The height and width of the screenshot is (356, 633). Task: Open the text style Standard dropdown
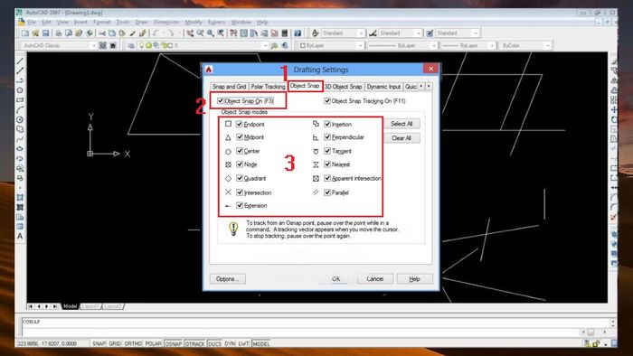click(343, 33)
